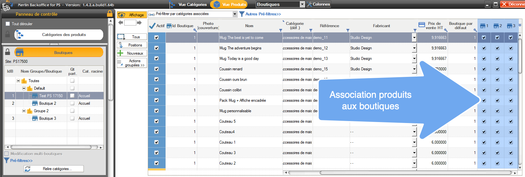The height and width of the screenshot is (177, 525).
Task: Click the funnel icon by Autres Pré-filtres
Action: pos(242,14)
